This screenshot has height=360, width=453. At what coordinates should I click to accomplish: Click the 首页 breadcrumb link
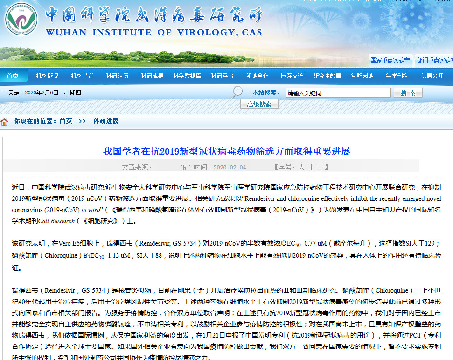click(x=66, y=121)
